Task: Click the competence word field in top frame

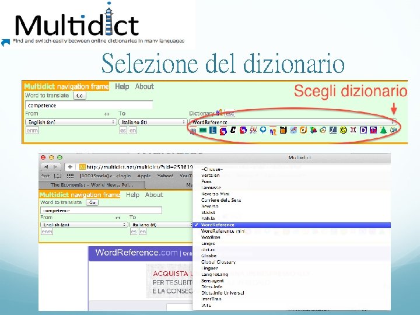Action: click(89, 105)
